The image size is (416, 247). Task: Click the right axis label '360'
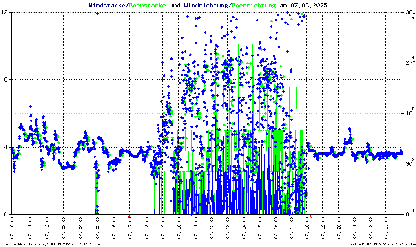(x=410, y=13)
